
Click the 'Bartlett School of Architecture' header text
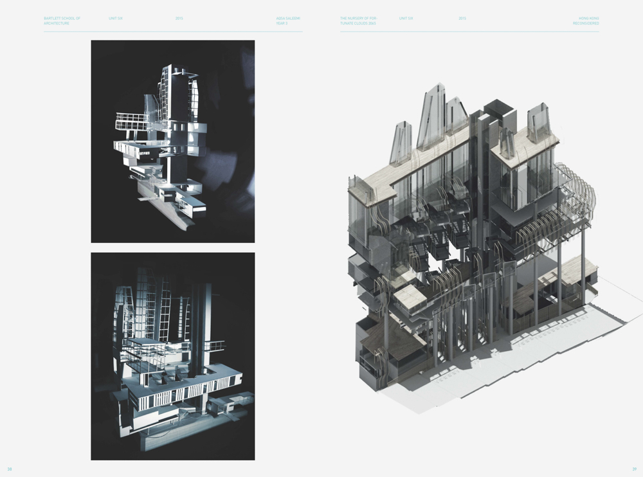pos(62,21)
